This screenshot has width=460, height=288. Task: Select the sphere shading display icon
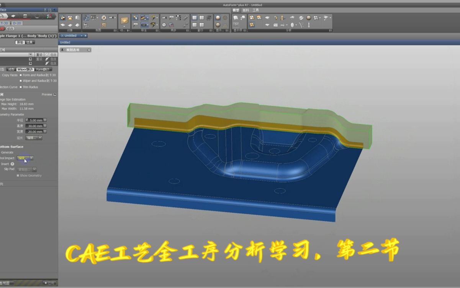tap(218, 18)
